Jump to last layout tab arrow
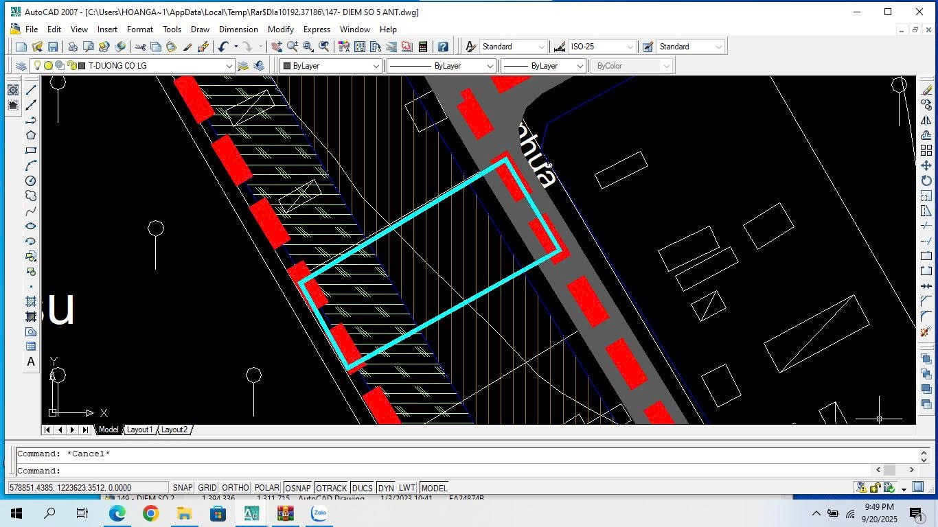 85,430
